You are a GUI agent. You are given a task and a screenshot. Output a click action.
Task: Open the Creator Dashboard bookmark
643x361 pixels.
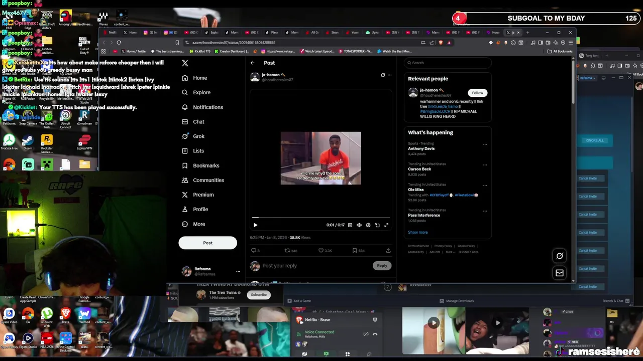[233, 51]
